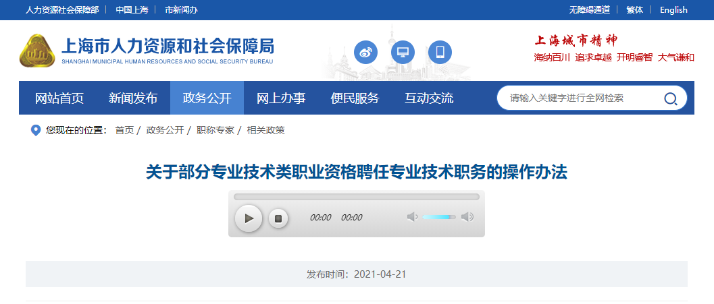
Task: Play the audio reading
Action: [249, 218]
